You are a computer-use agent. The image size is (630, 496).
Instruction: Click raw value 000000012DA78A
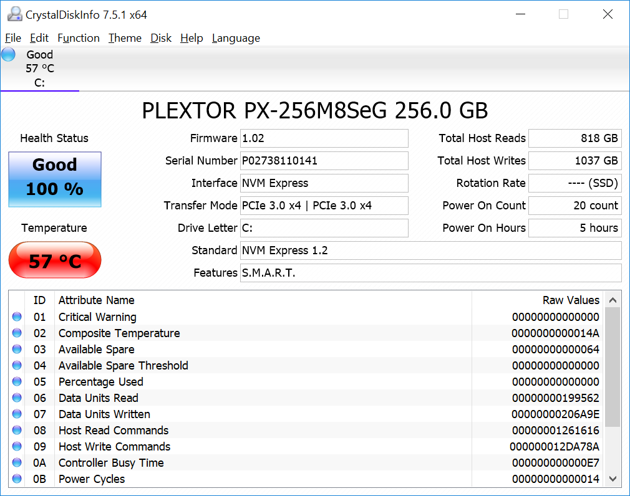(555, 447)
